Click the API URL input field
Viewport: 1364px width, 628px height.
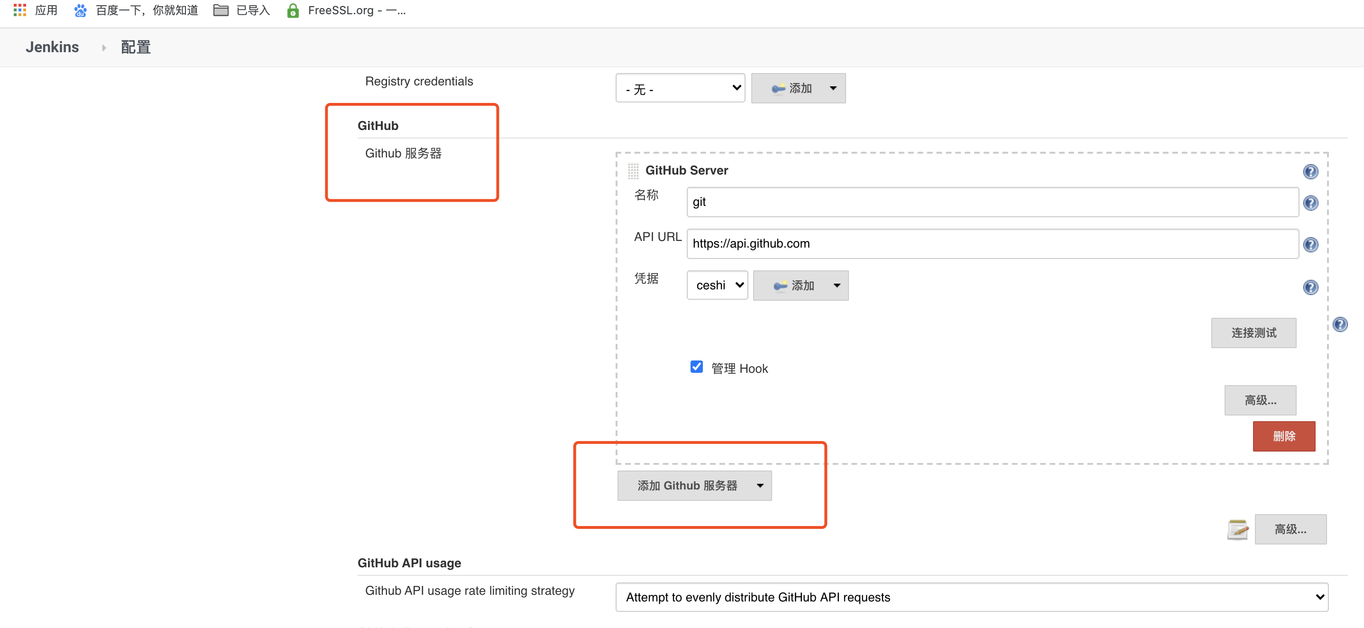[992, 244]
